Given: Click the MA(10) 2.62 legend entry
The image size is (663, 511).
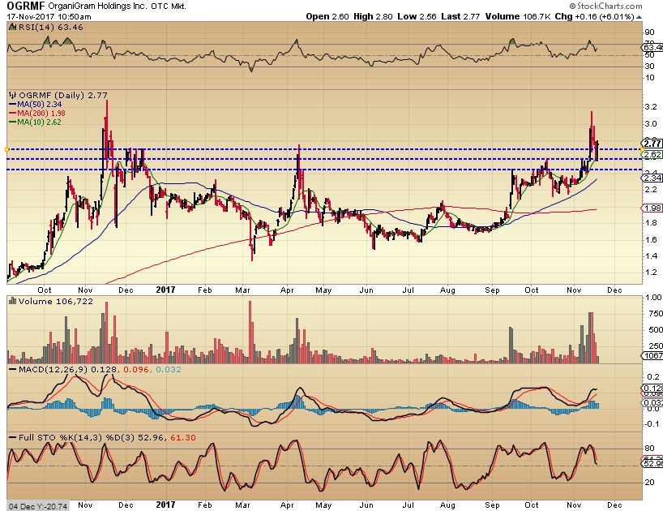Looking at the screenshot, I should pos(36,122).
